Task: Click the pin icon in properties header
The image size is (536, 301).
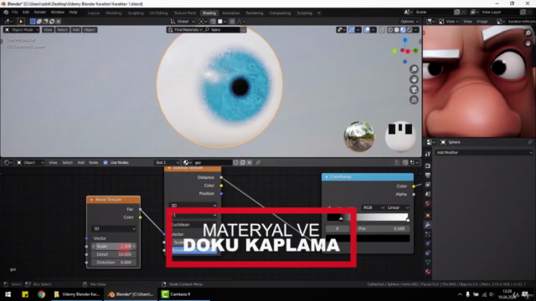Action: [530, 142]
